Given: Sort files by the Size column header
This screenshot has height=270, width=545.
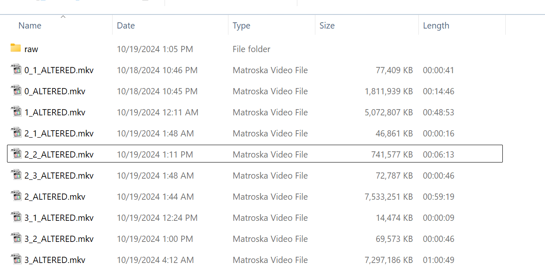Looking at the screenshot, I should (327, 26).
